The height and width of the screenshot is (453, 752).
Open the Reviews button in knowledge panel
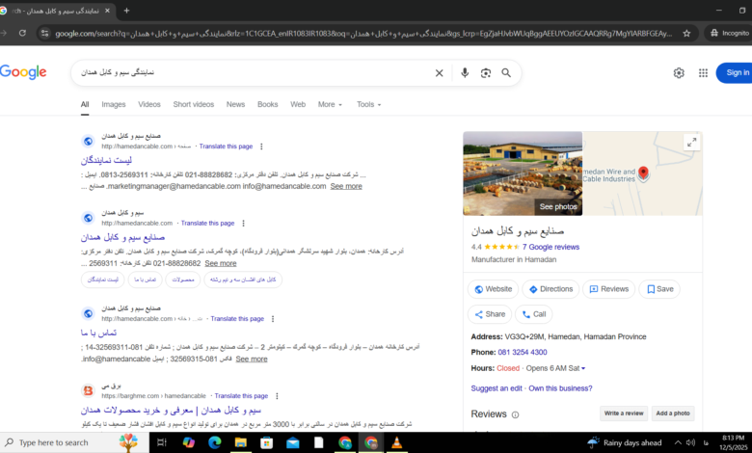click(608, 289)
